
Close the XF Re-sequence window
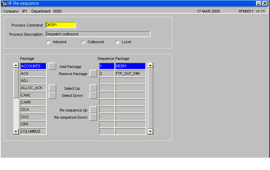265,3
